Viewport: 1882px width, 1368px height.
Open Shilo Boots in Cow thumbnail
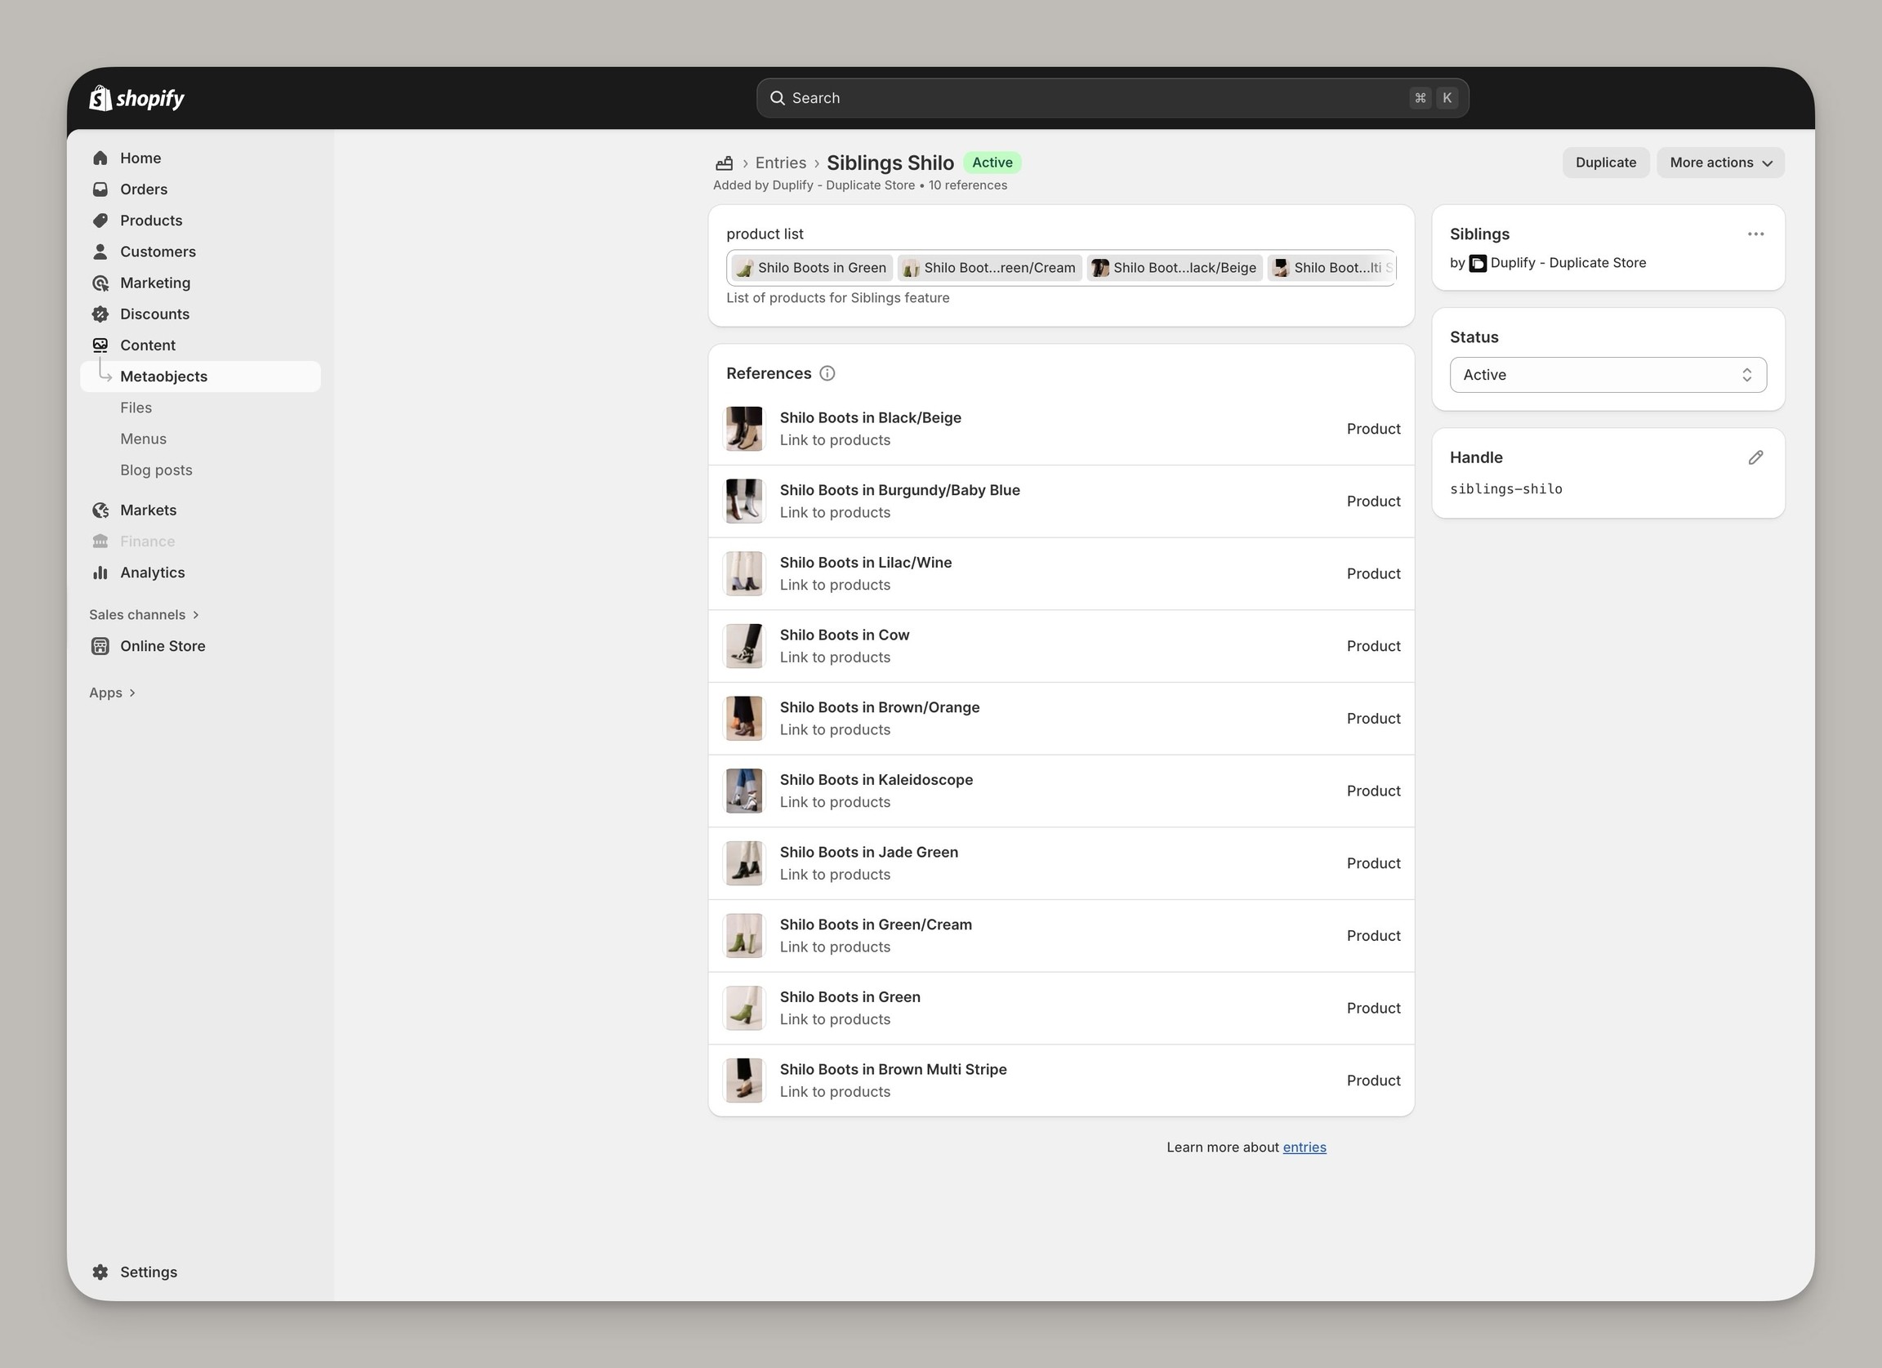point(743,646)
